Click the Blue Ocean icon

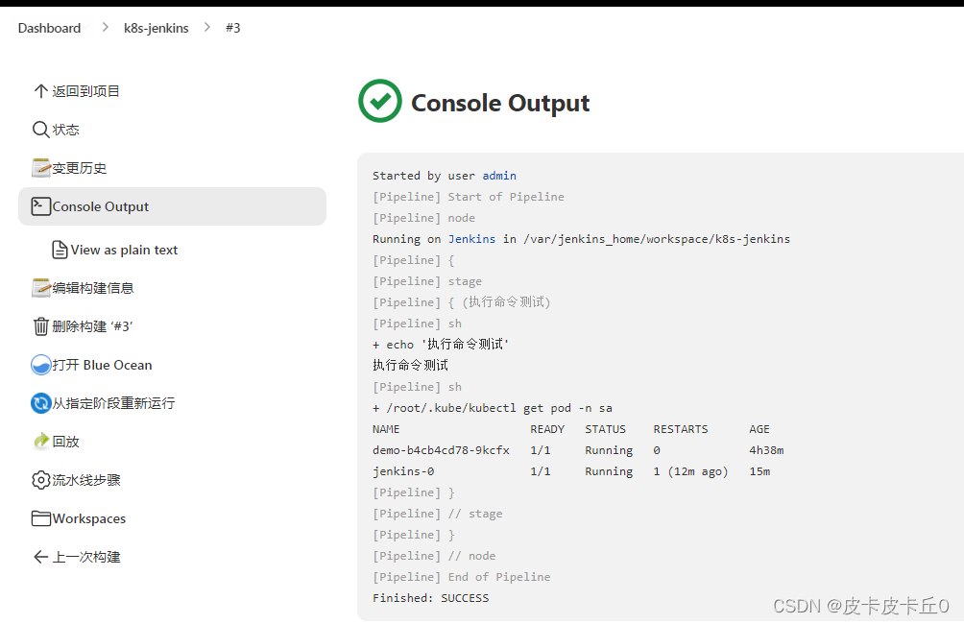tap(41, 365)
